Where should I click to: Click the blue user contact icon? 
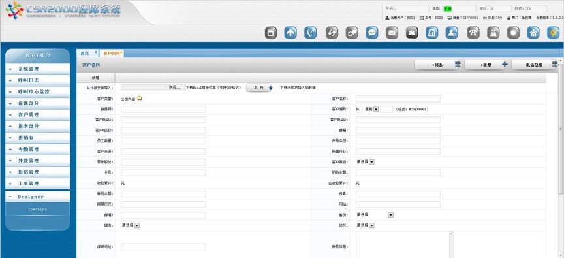(452, 33)
